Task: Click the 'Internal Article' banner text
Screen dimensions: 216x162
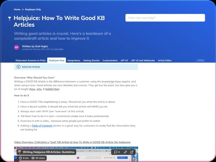Action: pos(31,67)
